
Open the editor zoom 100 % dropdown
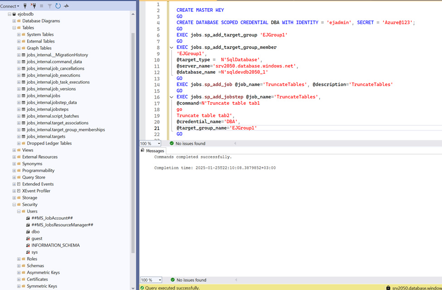159,144
